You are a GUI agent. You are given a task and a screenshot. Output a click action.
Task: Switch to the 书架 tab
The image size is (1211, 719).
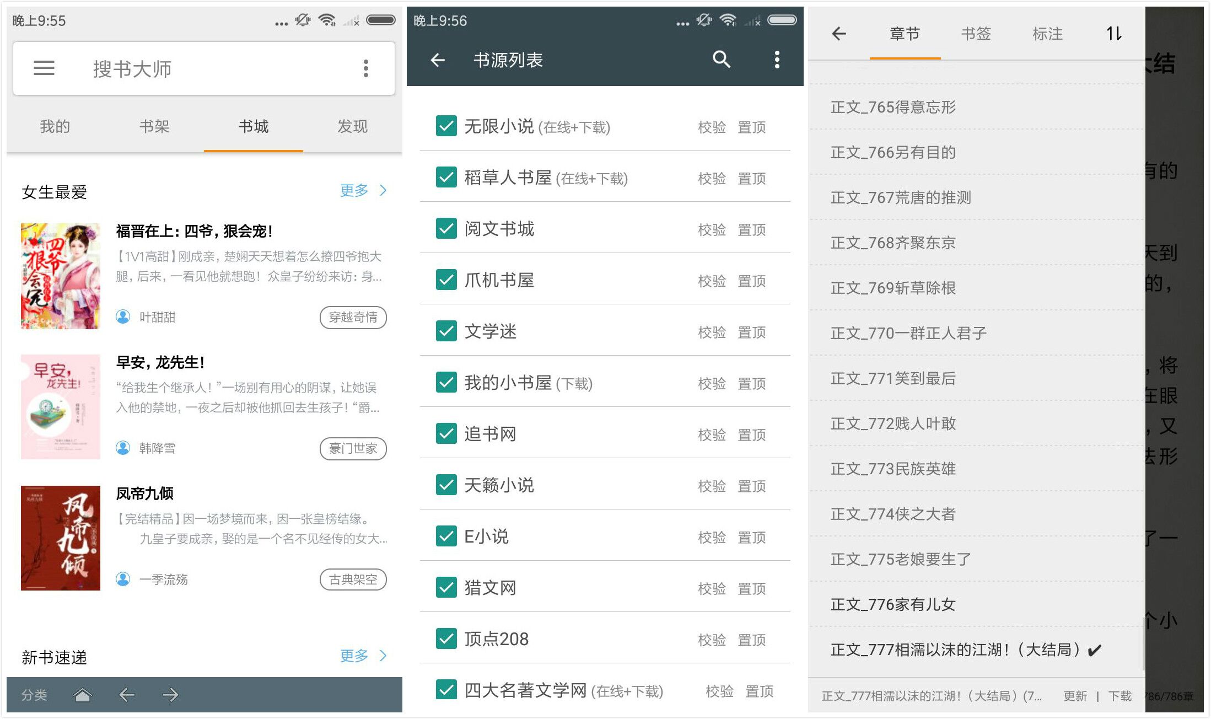(x=154, y=127)
